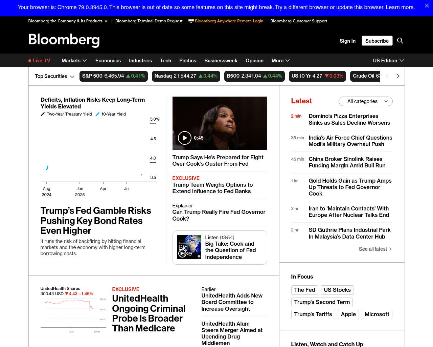This screenshot has height=347, width=433.
Task: Click the 10-Year Yield legend entry
Action: (x=111, y=114)
